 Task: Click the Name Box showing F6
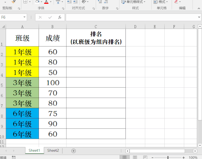11,17
